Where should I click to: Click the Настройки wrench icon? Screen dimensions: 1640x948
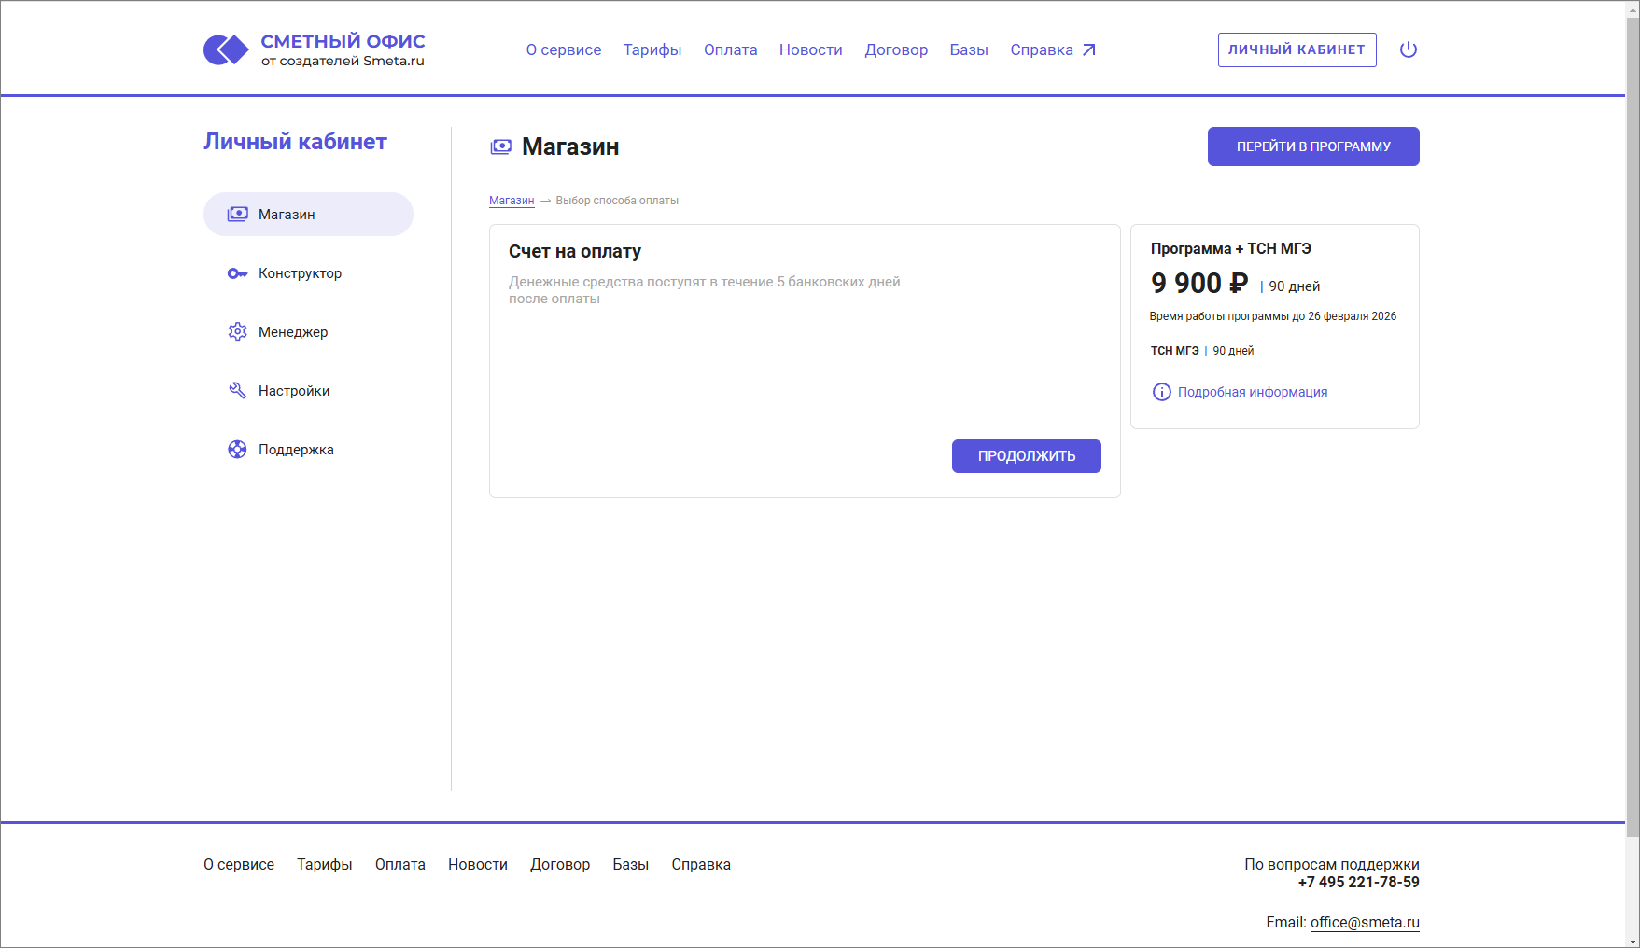point(238,391)
